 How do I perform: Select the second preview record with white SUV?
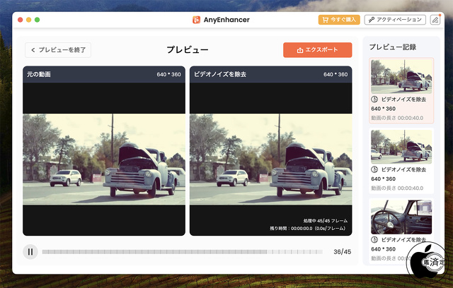[401, 147]
